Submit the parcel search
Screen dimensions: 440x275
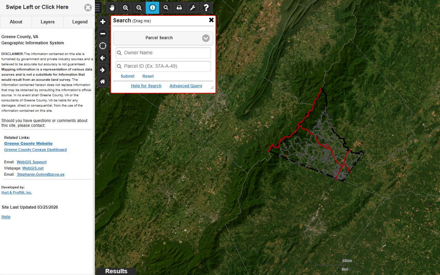pyautogui.click(x=128, y=76)
